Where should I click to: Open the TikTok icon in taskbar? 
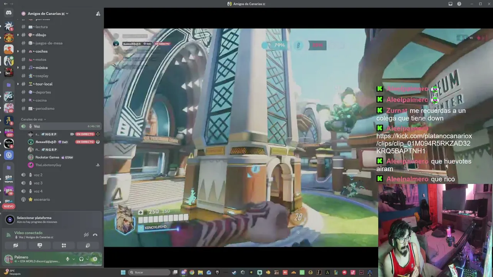tap(353, 272)
